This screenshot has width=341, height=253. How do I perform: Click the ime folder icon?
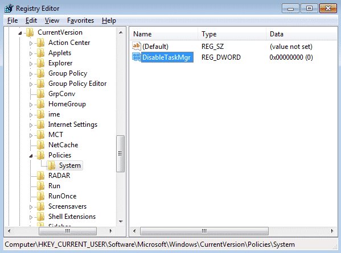(40, 114)
